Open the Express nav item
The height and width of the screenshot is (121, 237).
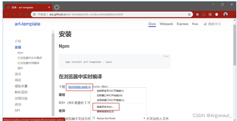pyautogui.click(x=182, y=24)
